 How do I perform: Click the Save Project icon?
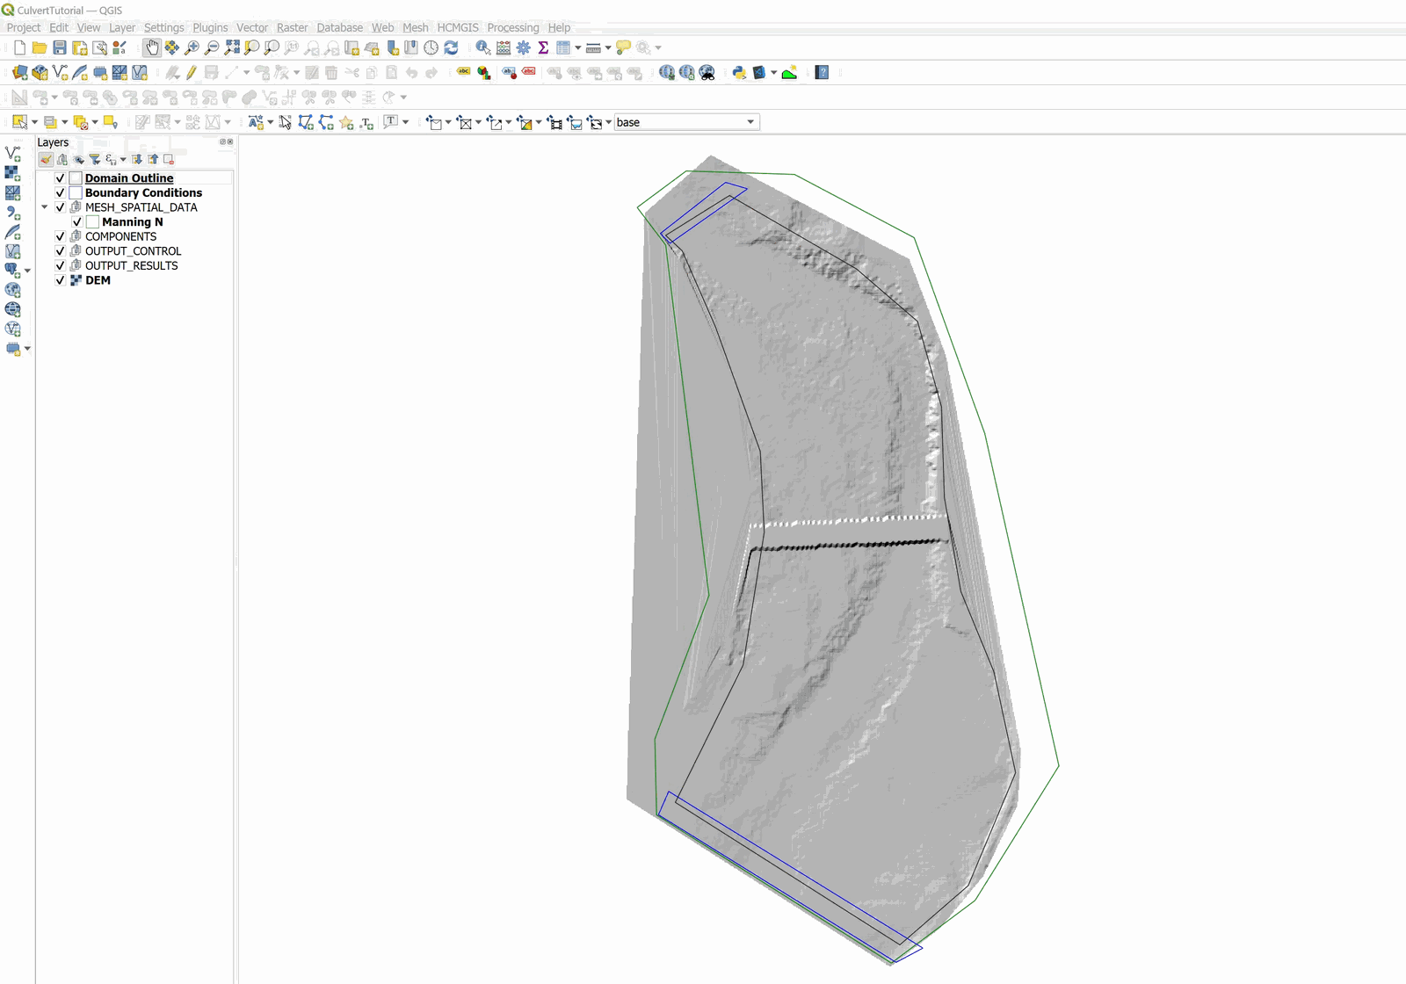coord(60,47)
